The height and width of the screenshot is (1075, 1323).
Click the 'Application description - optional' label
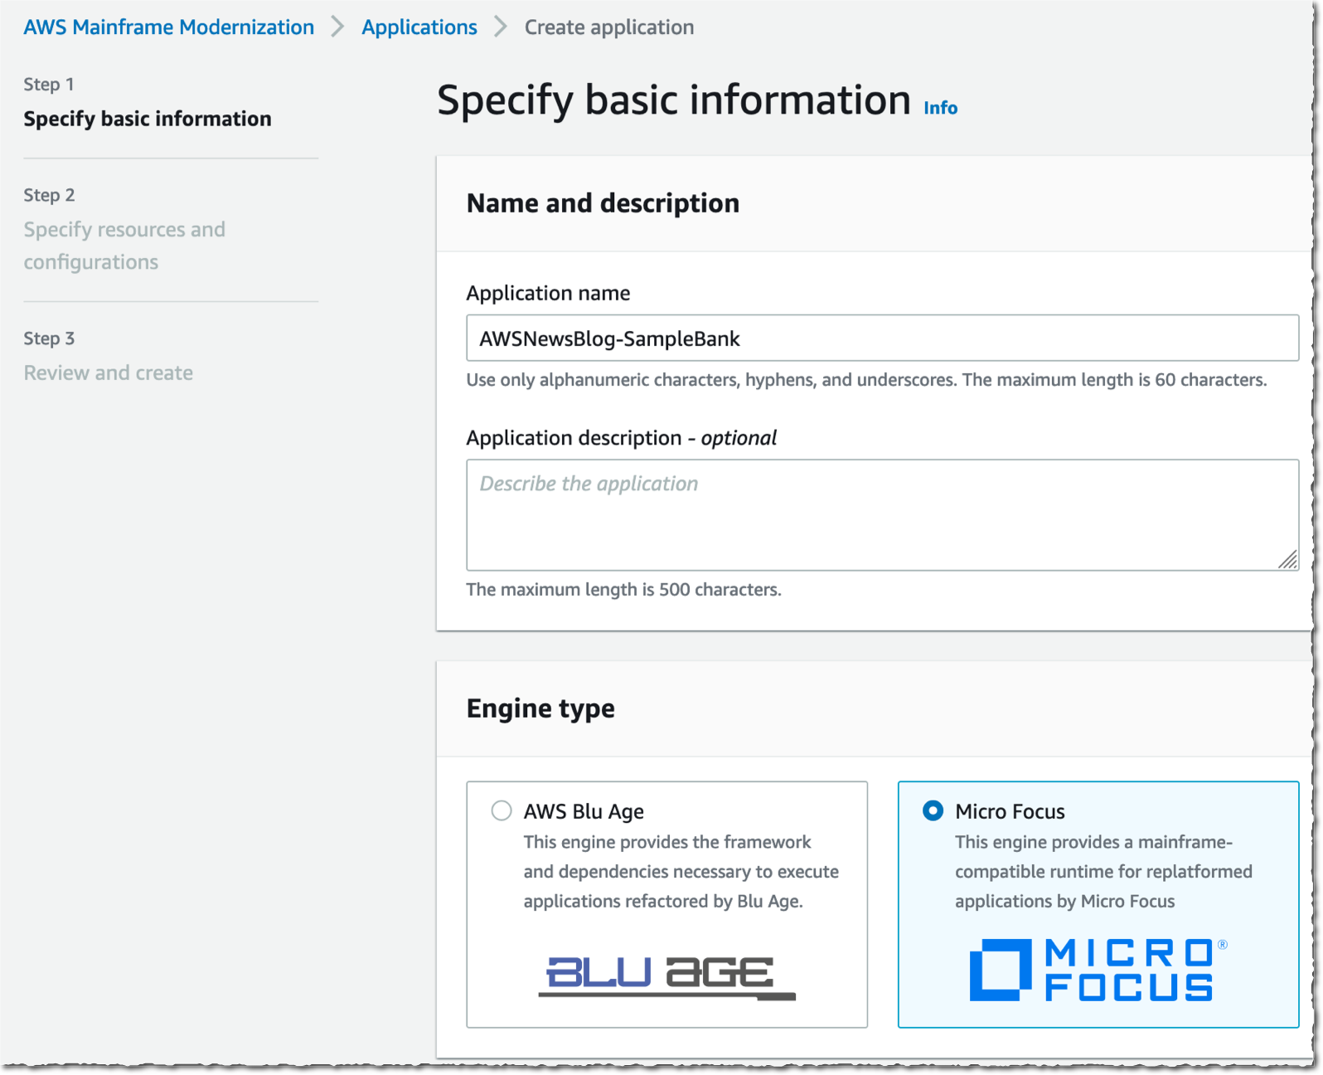(x=622, y=438)
